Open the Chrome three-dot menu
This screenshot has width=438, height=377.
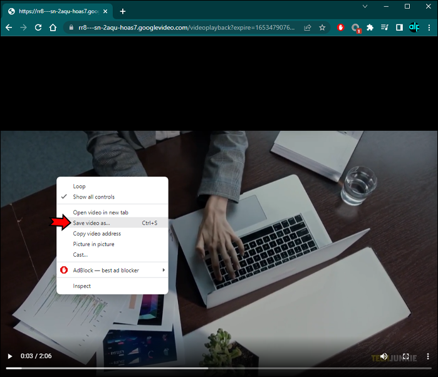429,28
